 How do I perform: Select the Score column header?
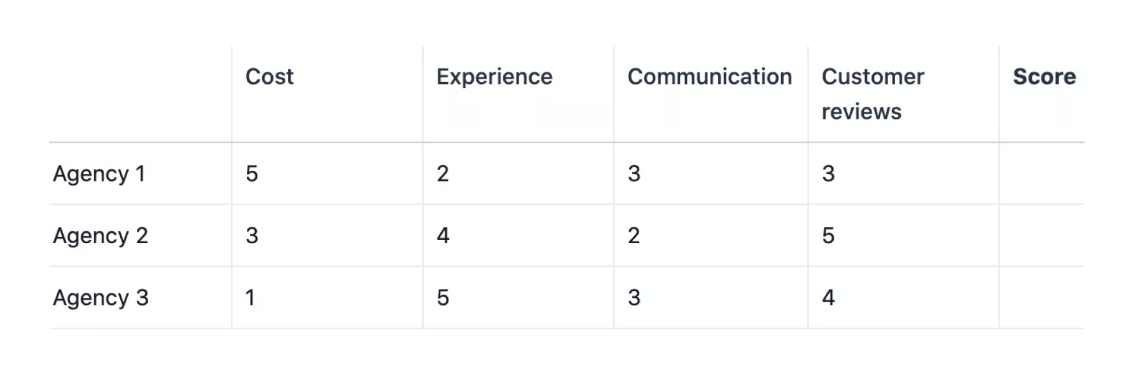(x=1044, y=77)
